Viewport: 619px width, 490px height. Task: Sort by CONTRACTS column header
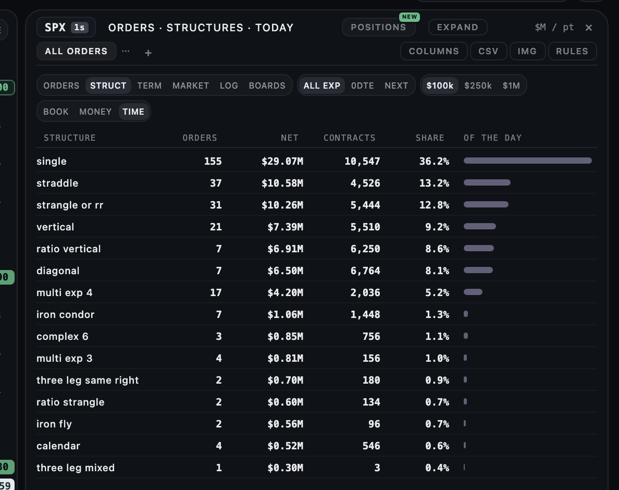[x=350, y=138]
